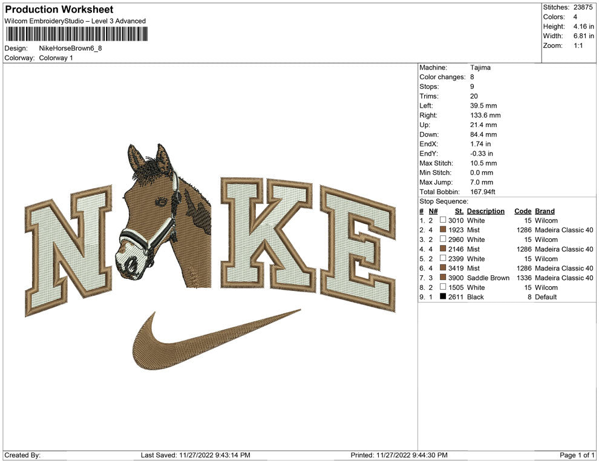Viewport: 599px width, 461px height.
Task: Click the Down value '84.4 mm'
Action: point(483,134)
